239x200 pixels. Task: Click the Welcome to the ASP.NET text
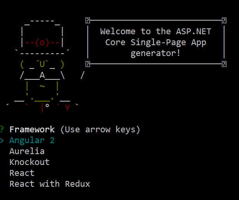coord(155,32)
